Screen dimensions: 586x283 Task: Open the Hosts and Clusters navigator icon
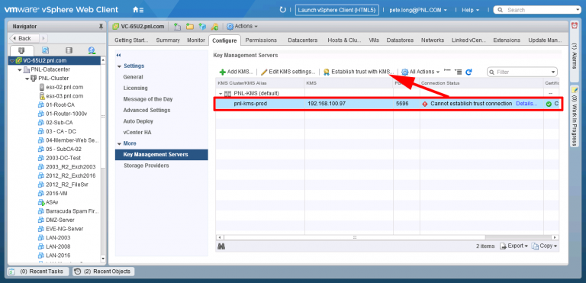pyautogui.click(x=21, y=50)
